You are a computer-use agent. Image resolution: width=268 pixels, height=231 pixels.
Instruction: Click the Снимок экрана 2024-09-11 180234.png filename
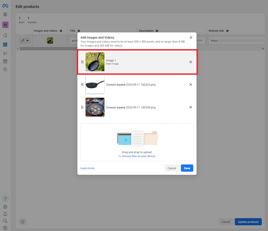tap(131, 85)
